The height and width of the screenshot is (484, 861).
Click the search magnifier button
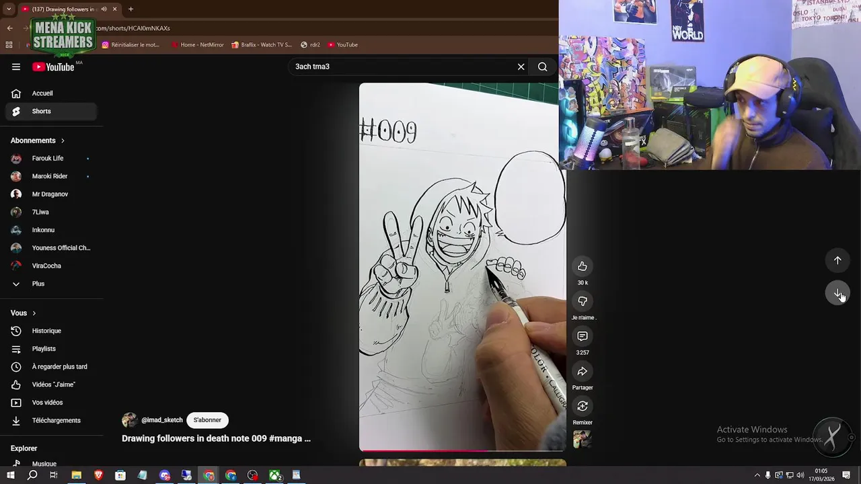click(x=543, y=67)
